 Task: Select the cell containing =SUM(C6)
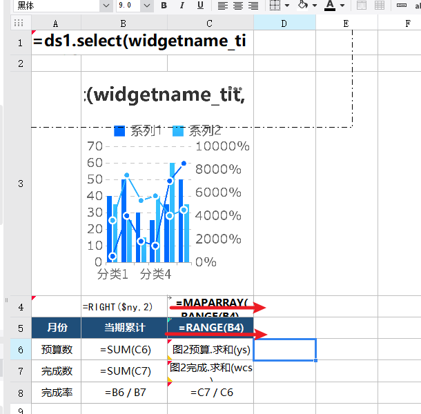(x=124, y=350)
